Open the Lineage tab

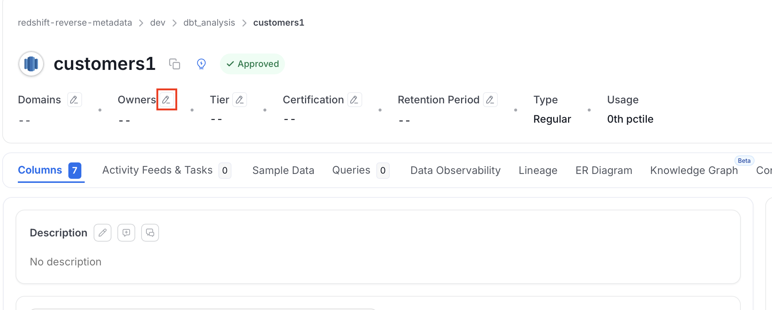[x=538, y=170]
